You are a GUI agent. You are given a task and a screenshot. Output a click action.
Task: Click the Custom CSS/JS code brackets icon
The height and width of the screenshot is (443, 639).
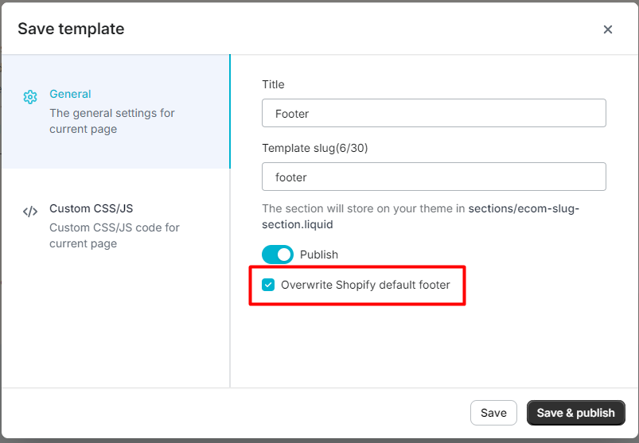pyautogui.click(x=30, y=212)
